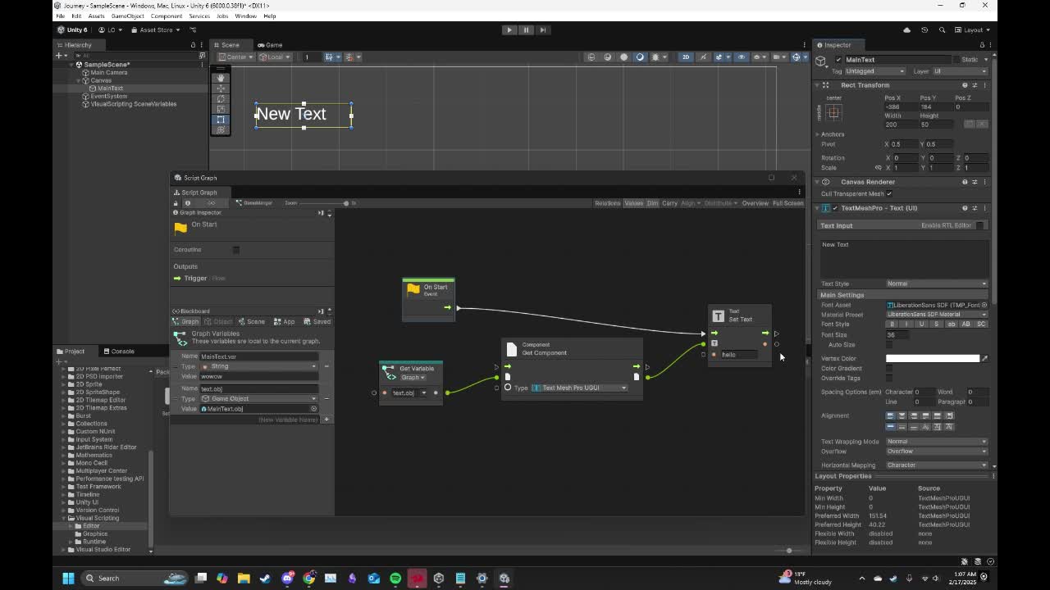Click the Overview button in graph toolbar
This screenshot has width=1050, height=590.
coord(755,203)
